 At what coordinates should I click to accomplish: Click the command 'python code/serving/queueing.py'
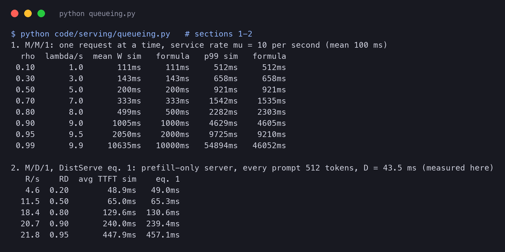click(x=95, y=34)
